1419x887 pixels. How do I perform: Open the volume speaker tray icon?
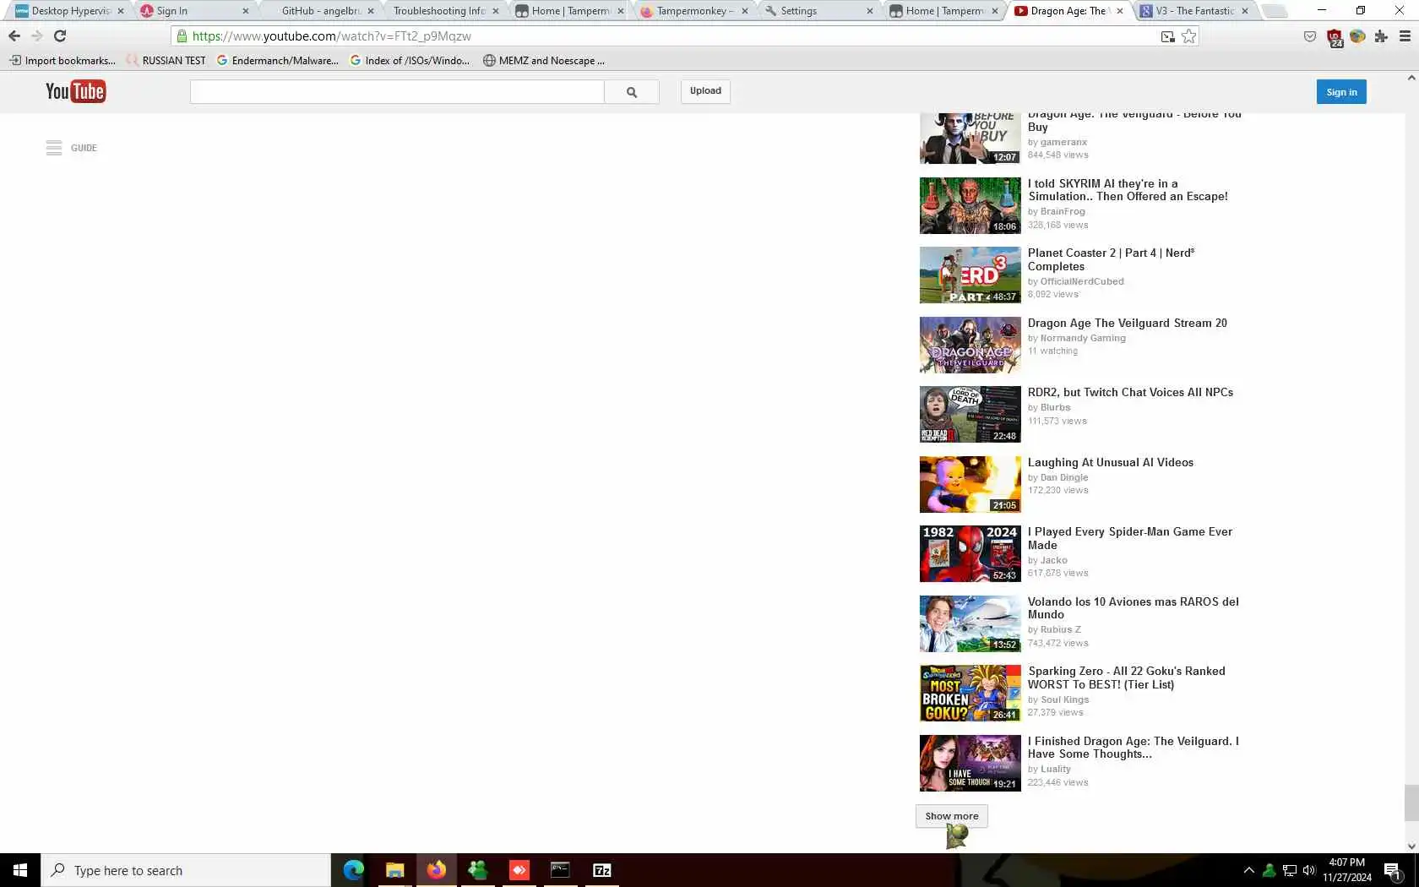click(1309, 870)
